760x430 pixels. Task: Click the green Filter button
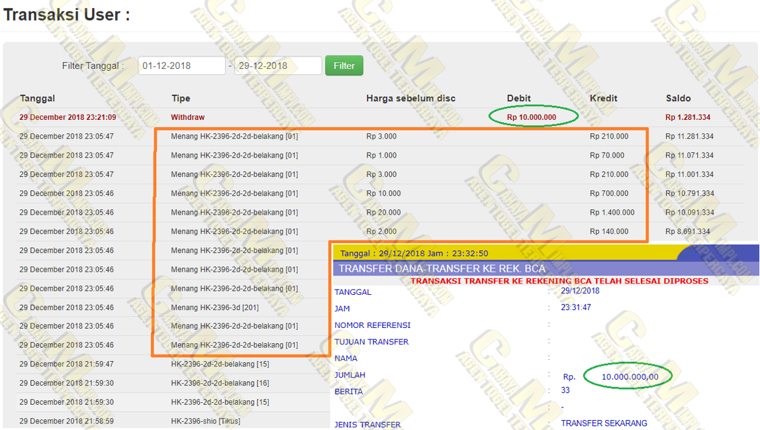(344, 66)
